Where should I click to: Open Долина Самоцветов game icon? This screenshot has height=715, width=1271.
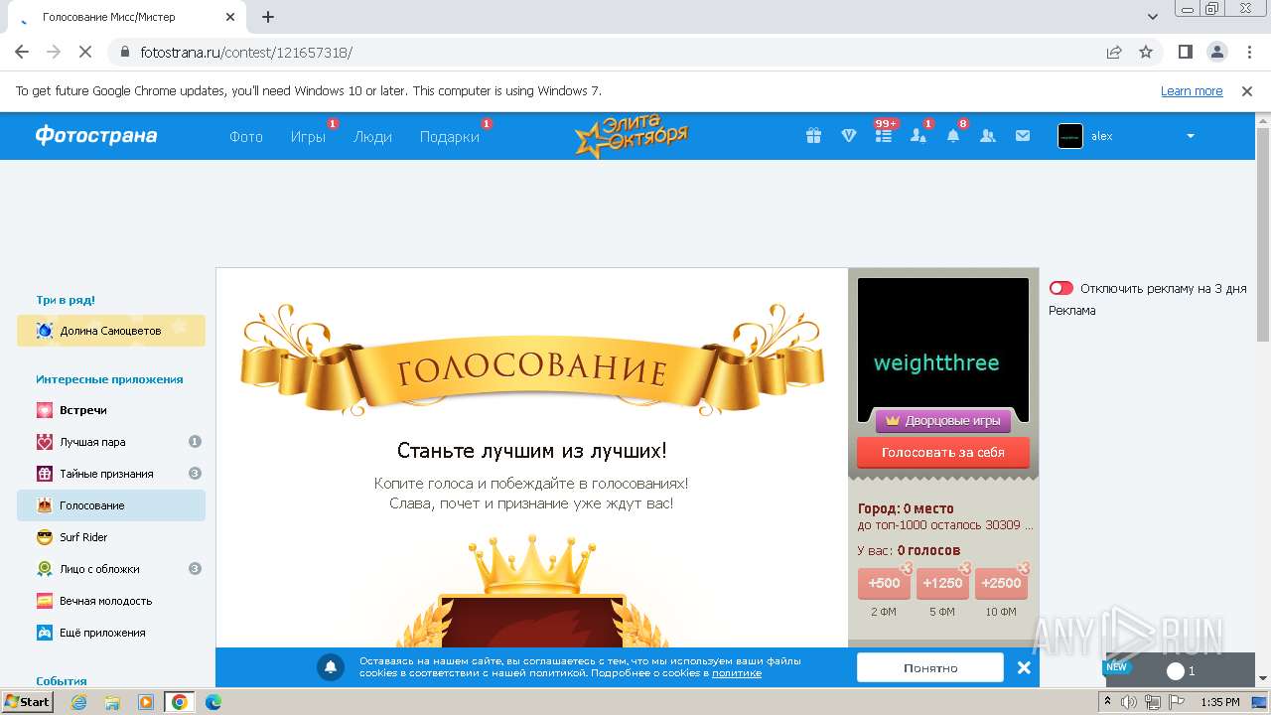click(x=45, y=331)
